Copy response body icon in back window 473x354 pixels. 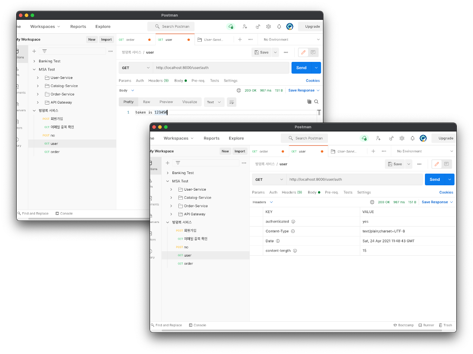point(309,102)
